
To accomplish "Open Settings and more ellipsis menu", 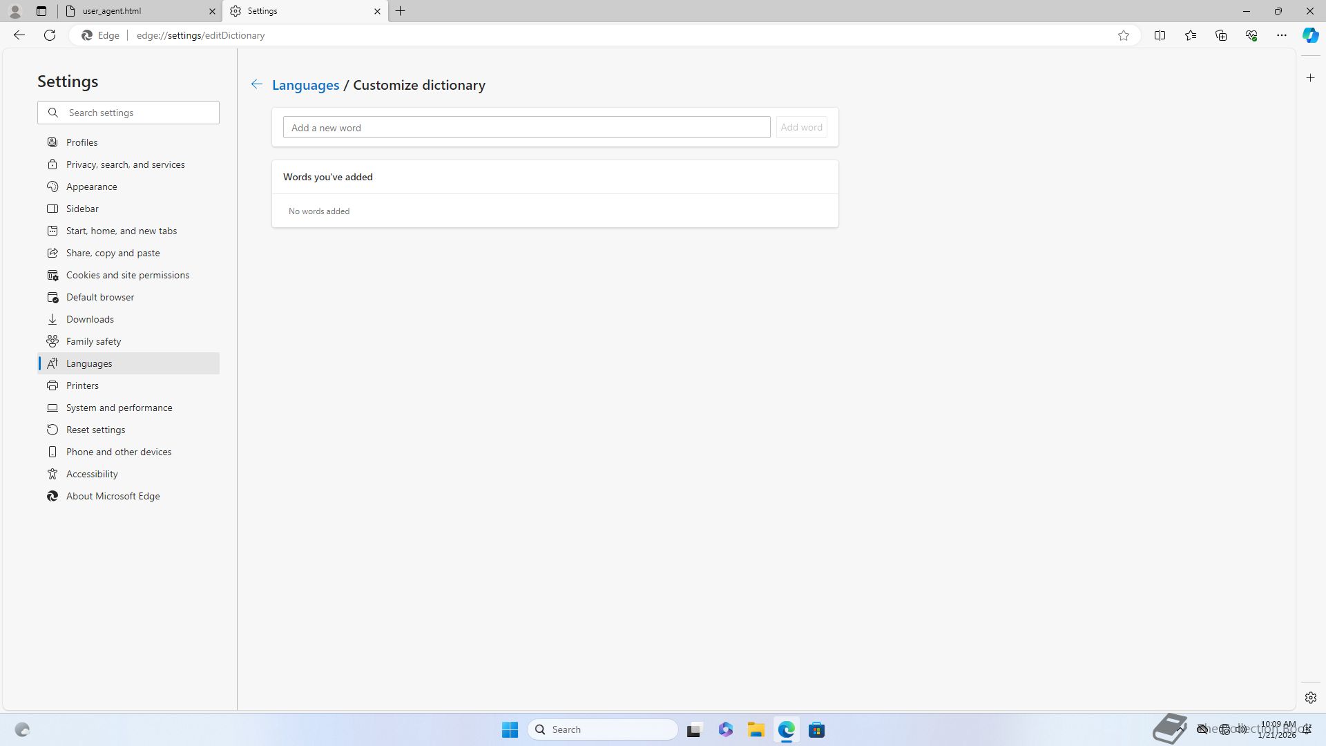I will pos(1281,35).
